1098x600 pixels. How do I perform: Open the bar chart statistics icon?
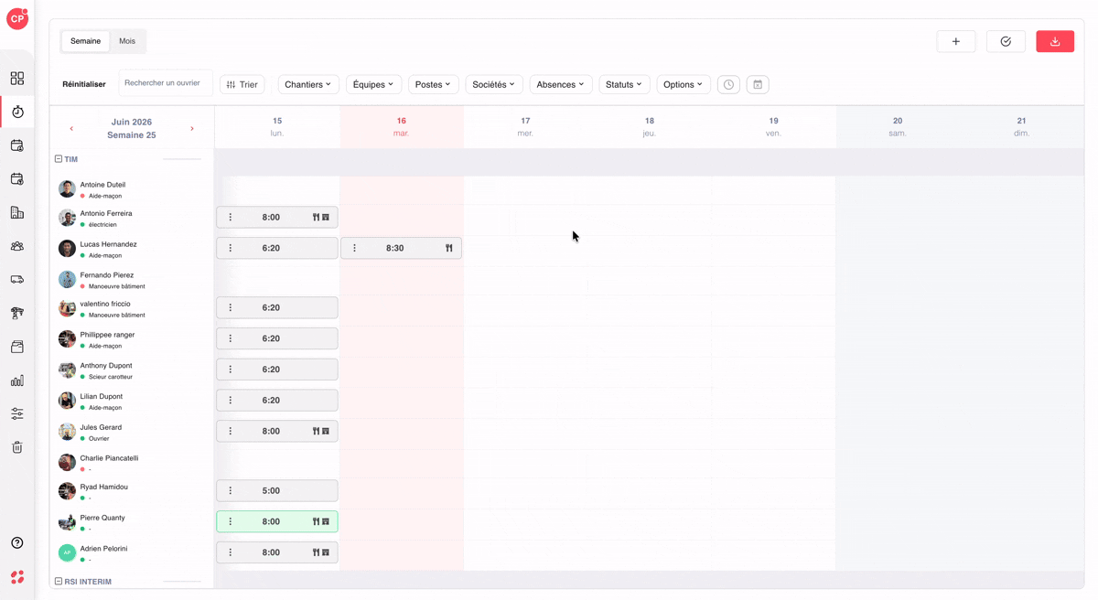pyautogui.click(x=17, y=380)
